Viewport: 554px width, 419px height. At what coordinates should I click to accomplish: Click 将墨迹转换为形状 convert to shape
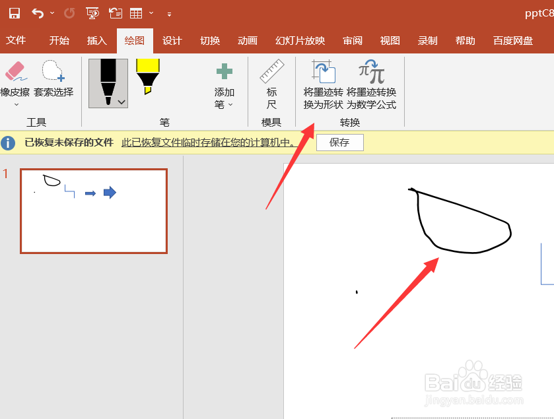(324, 84)
